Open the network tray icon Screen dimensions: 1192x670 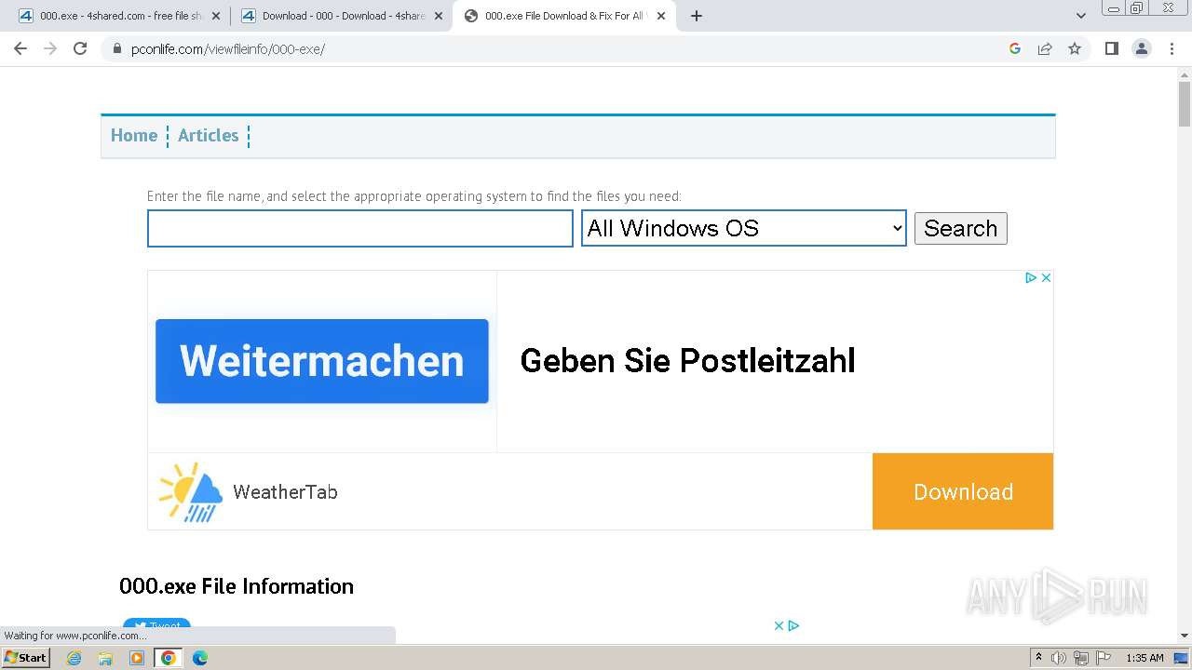[1080, 658]
